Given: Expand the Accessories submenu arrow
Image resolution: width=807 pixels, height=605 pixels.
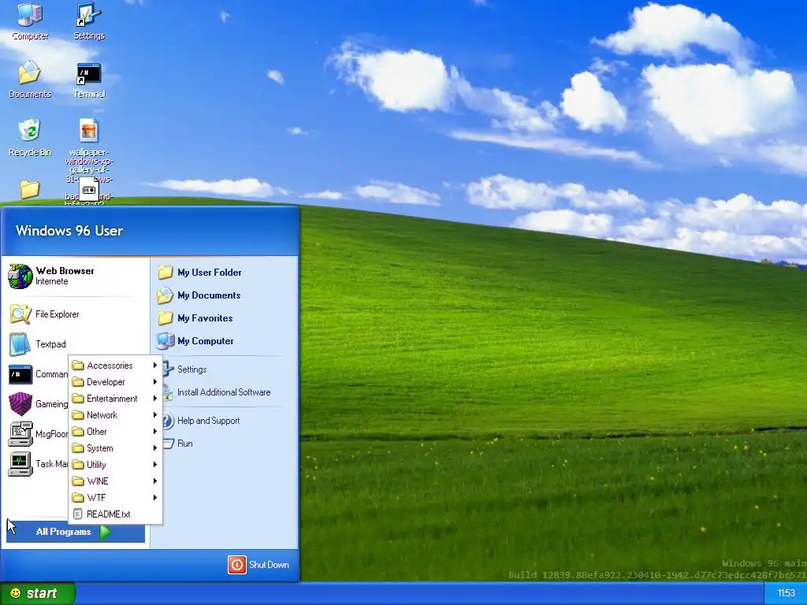Looking at the screenshot, I should [x=154, y=366].
